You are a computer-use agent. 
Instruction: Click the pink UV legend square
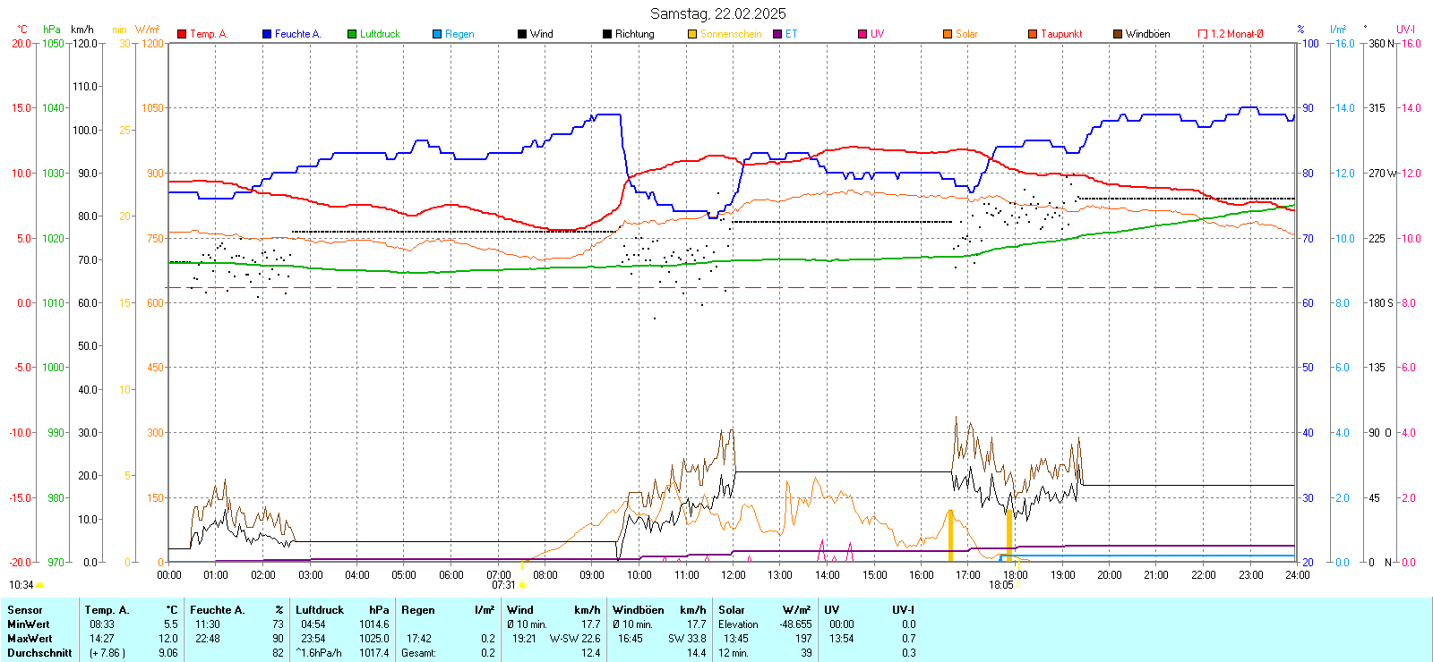click(862, 34)
